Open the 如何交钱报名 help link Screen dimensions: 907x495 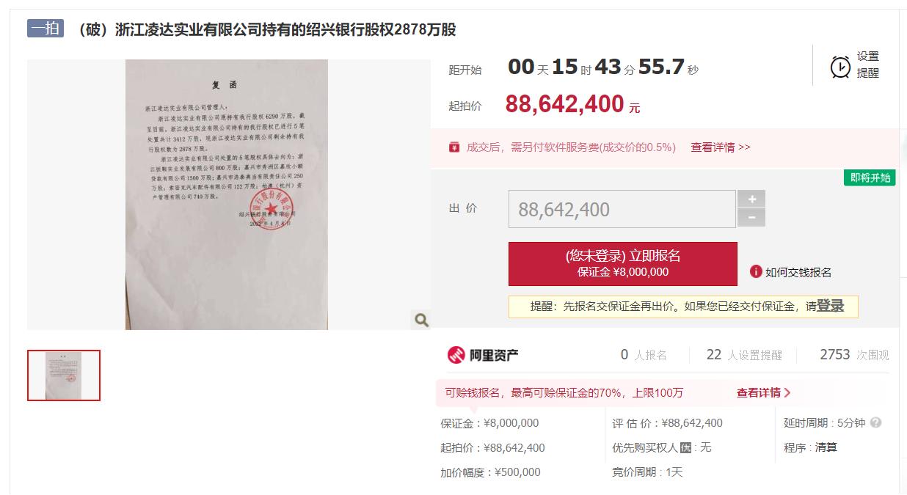click(798, 272)
